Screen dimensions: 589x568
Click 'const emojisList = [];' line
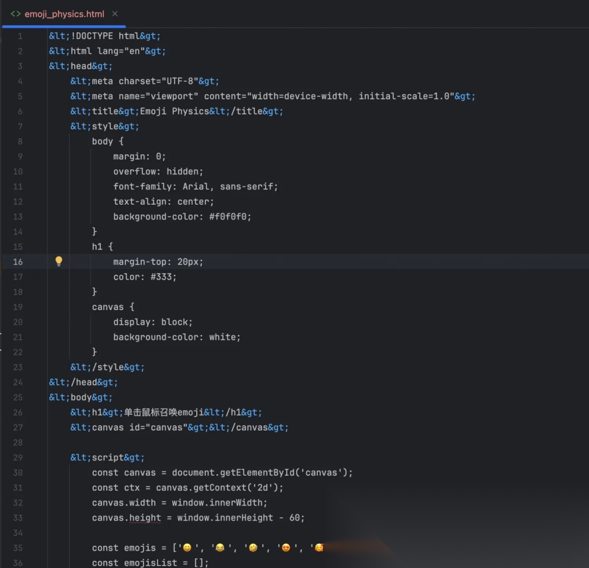[151, 563]
